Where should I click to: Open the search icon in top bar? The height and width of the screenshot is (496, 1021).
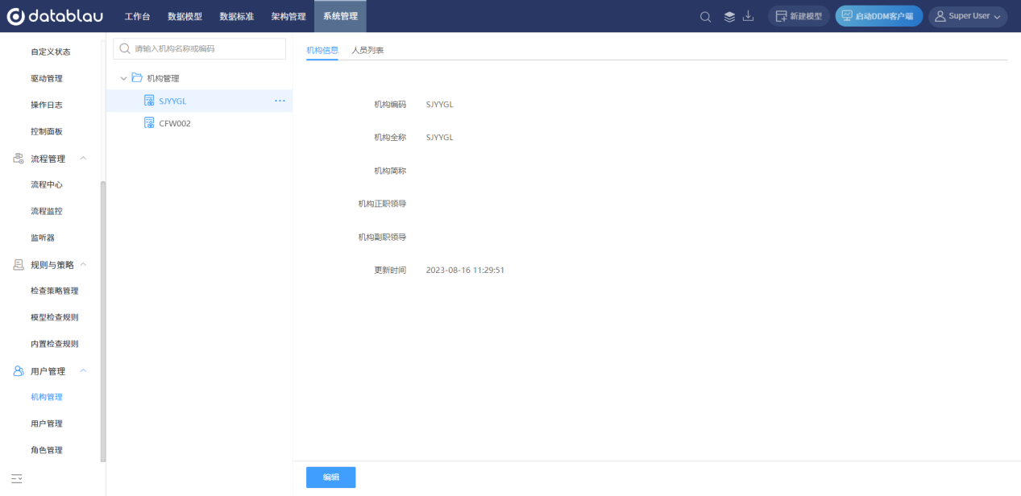[x=705, y=17]
